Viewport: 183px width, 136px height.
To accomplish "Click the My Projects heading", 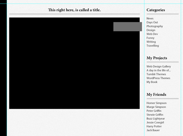I will pos(157,58).
